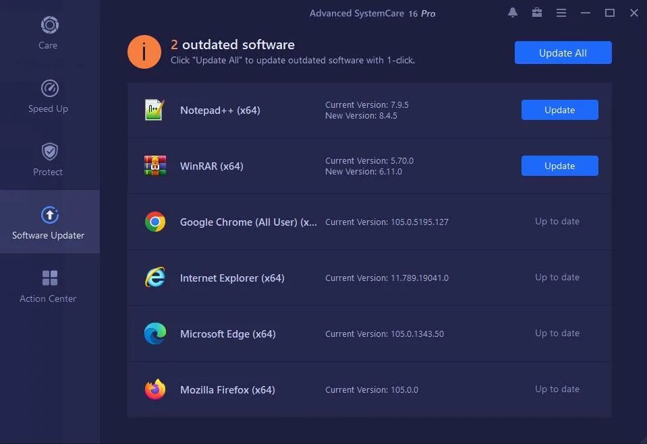
Task: Select the Software Updater arrow icon
Action: click(49, 215)
